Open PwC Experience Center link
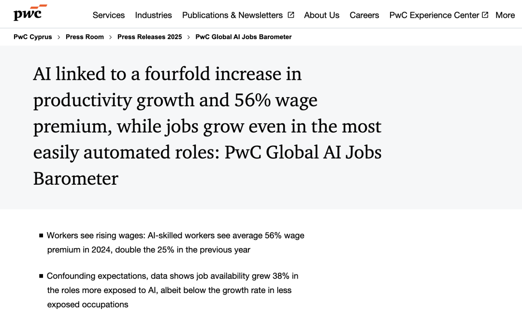This screenshot has height=323, width=522. pos(434,15)
